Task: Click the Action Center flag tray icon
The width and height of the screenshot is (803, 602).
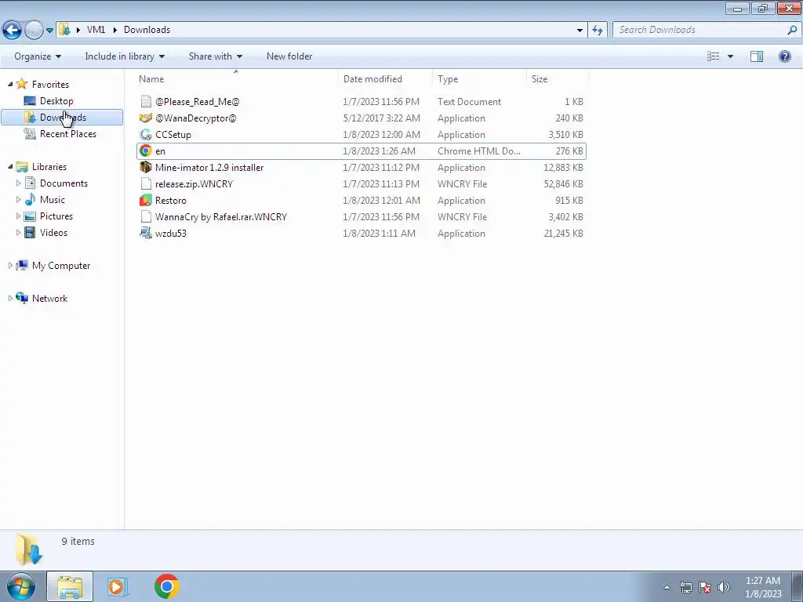Action: [x=705, y=587]
